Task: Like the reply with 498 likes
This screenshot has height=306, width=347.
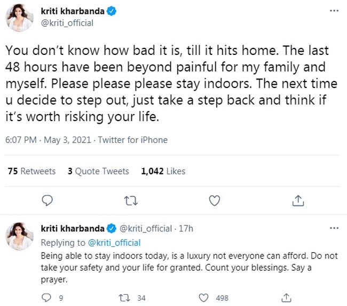Action: (x=203, y=297)
